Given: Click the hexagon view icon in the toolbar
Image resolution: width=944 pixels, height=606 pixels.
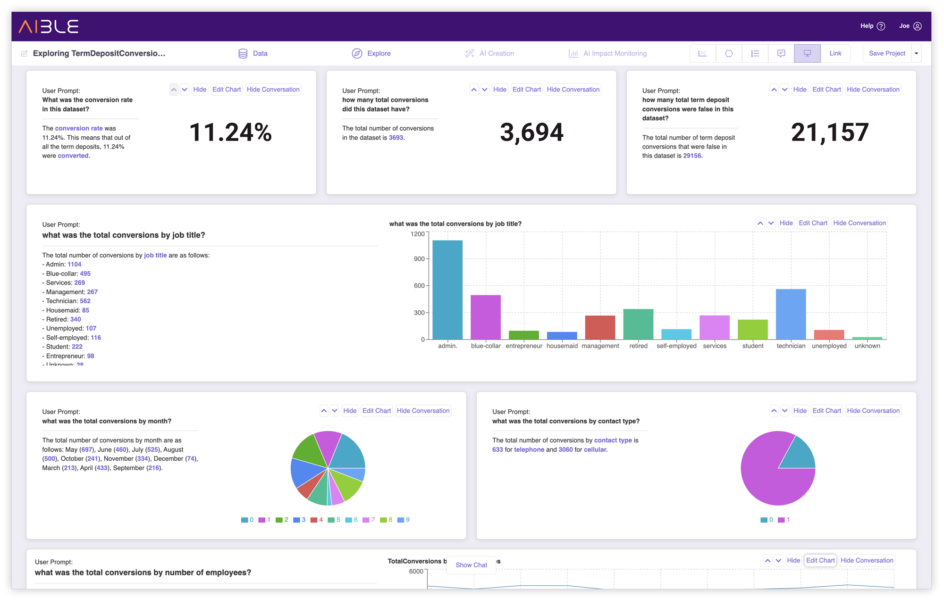Looking at the screenshot, I should tap(729, 53).
